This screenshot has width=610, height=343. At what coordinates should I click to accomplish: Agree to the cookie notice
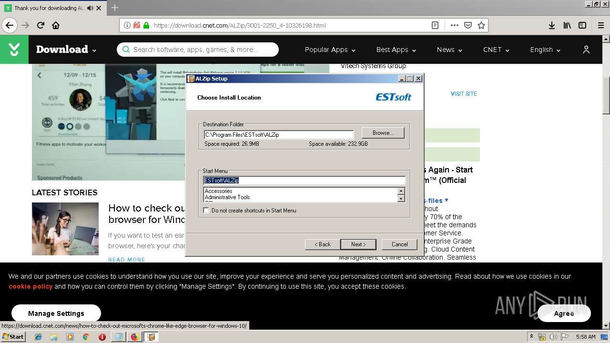[x=564, y=313]
